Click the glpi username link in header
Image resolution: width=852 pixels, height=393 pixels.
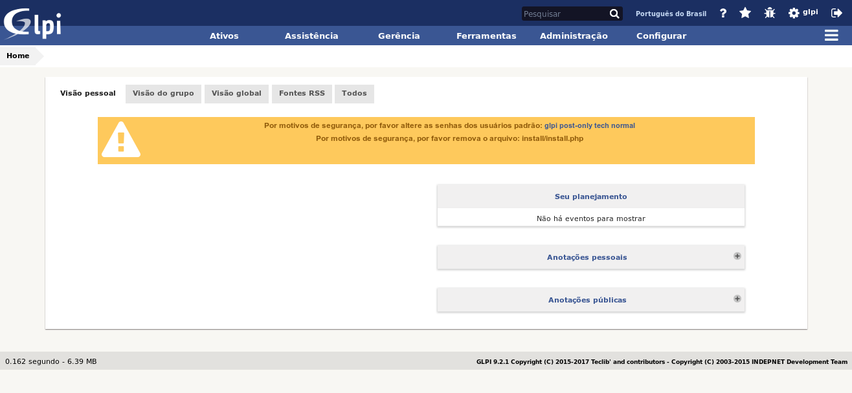tap(811, 12)
